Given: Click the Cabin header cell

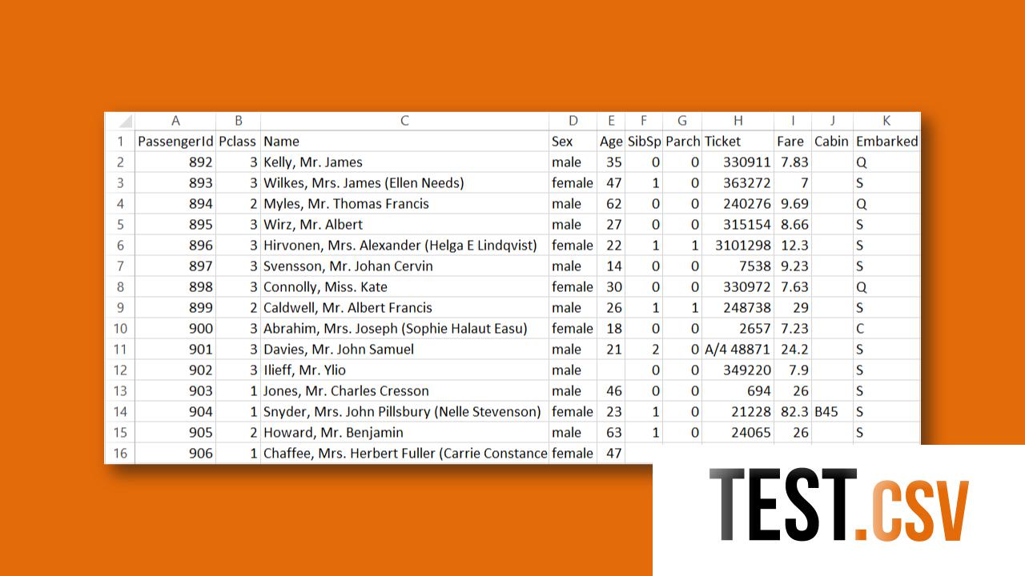Looking at the screenshot, I should tap(832, 141).
